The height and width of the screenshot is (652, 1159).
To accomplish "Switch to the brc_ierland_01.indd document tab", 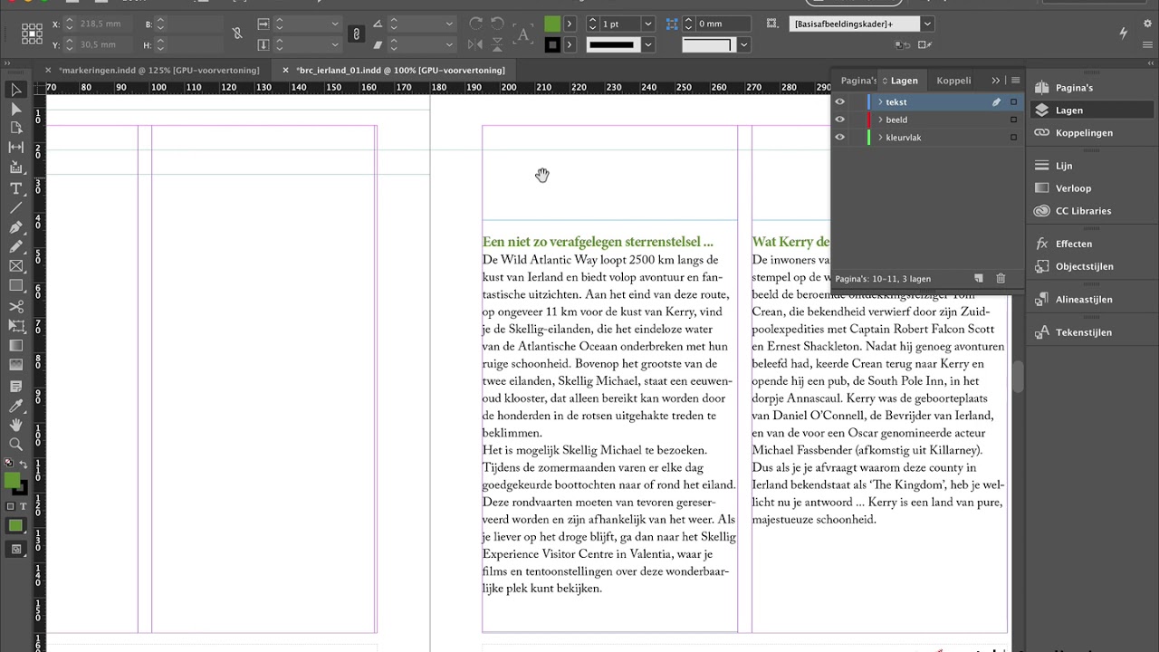I will click(x=400, y=70).
